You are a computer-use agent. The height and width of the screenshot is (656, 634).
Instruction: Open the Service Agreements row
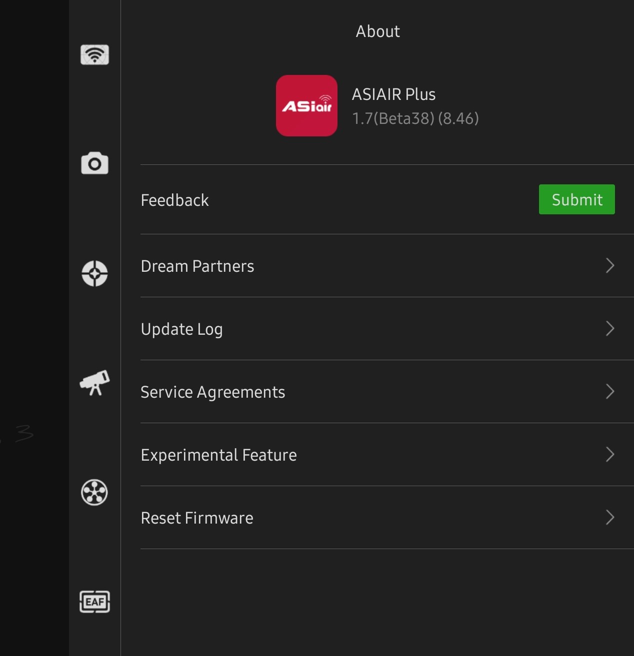tap(387, 392)
